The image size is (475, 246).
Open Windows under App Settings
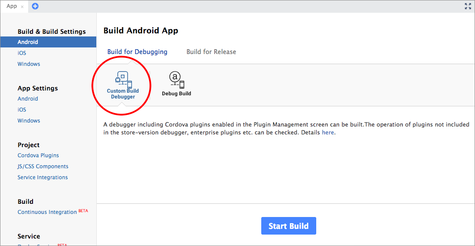(29, 120)
